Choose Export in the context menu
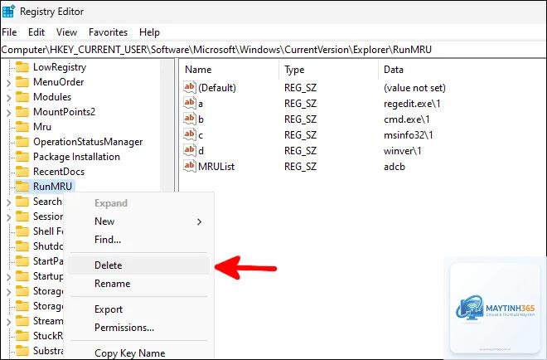This screenshot has width=547, height=360. pyautogui.click(x=139, y=309)
